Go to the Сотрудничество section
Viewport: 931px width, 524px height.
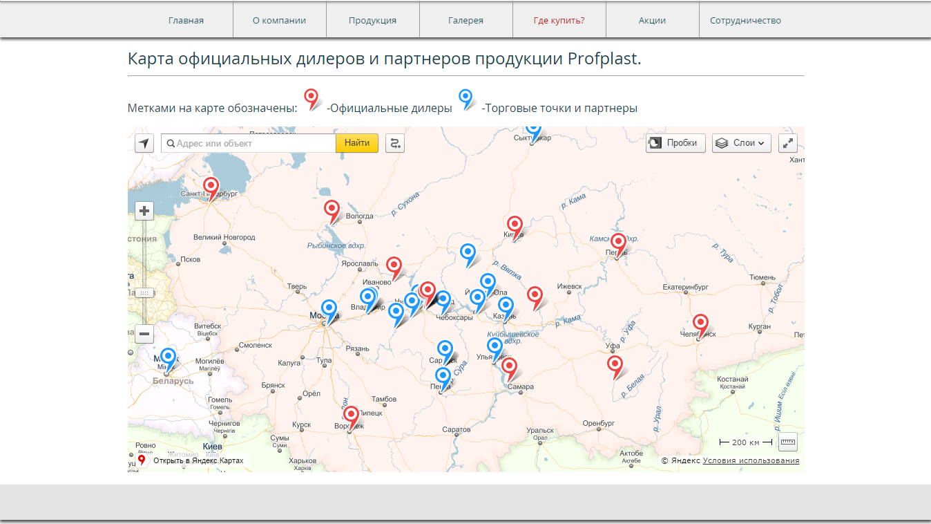pos(745,20)
